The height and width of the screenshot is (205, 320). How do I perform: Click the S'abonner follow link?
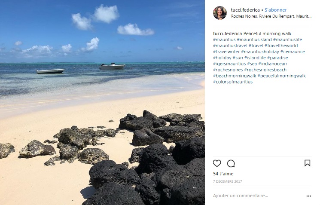coord(276,10)
